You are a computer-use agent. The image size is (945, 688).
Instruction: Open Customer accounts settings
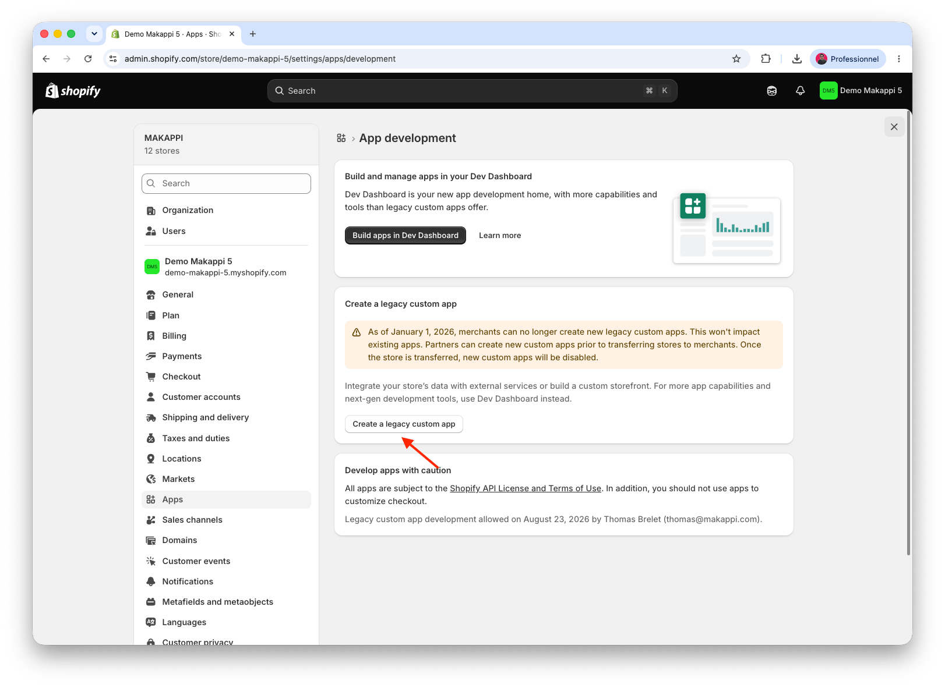[x=226, y=397]
